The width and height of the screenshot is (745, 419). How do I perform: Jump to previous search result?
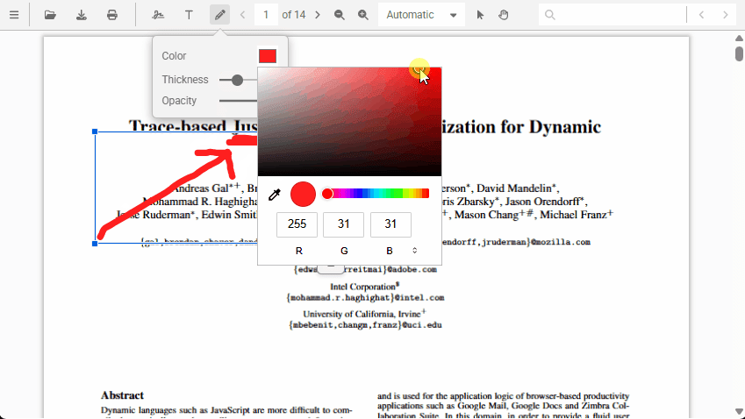pyautogui.click(x=701, y=15)
